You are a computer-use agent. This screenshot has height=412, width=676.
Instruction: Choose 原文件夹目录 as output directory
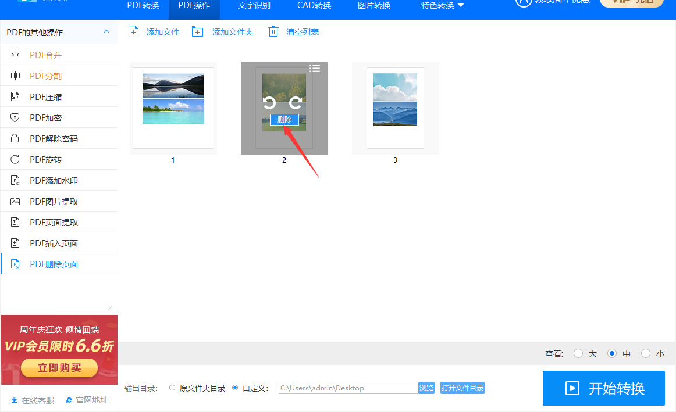[x=172, y=388]
